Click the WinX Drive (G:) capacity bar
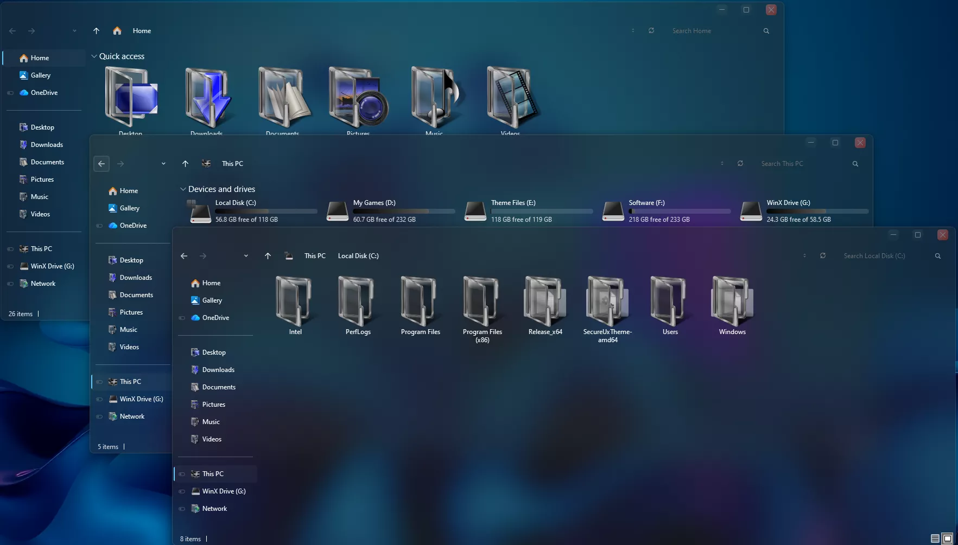Screen dimensions: 958x545 pos(817,211)
